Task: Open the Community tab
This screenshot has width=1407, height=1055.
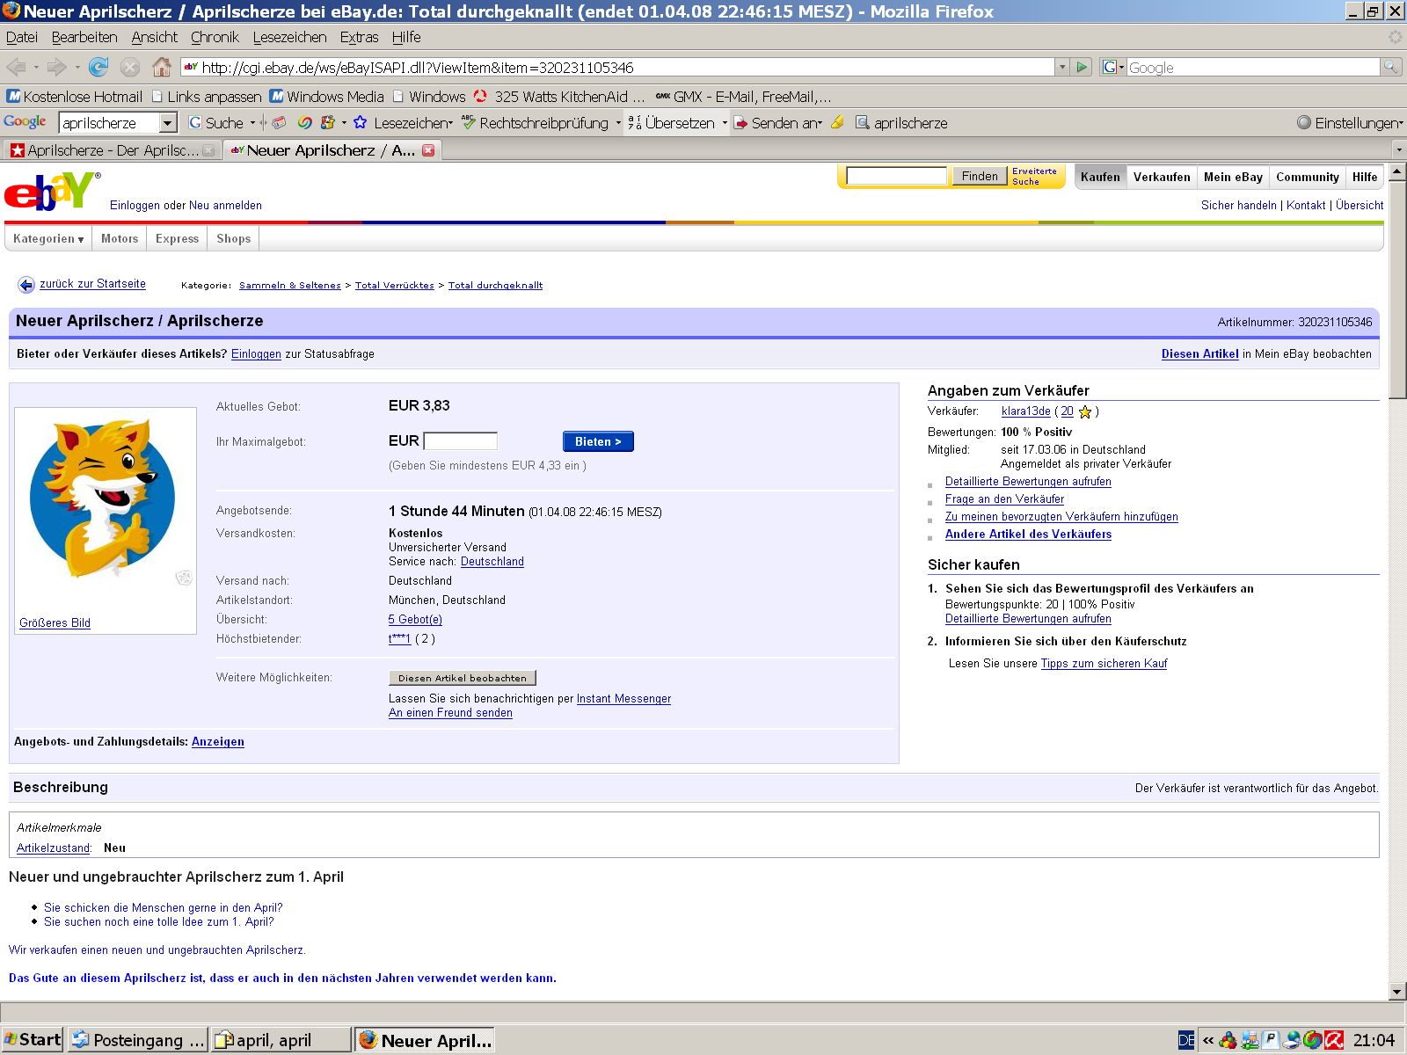Action: point(1307,177)
